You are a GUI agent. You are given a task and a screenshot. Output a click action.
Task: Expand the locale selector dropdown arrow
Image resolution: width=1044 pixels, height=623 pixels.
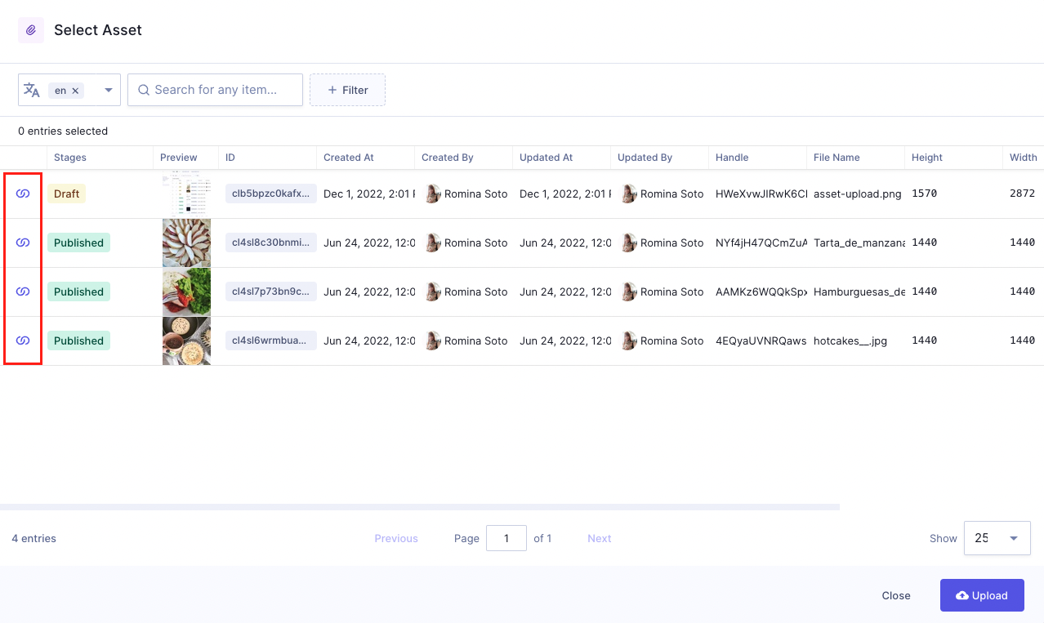point(109,91)
